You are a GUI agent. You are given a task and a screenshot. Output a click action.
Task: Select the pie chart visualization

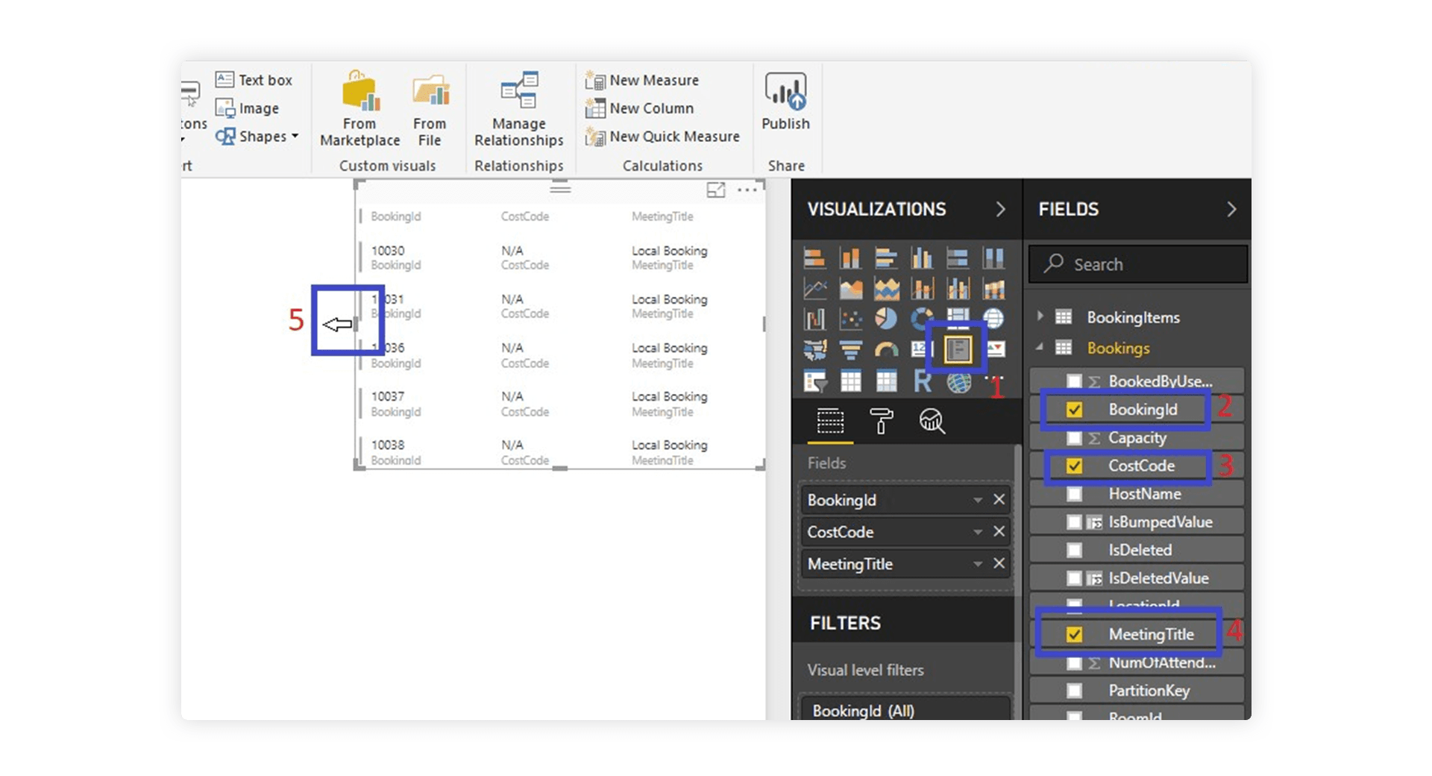tap(886, 319)
